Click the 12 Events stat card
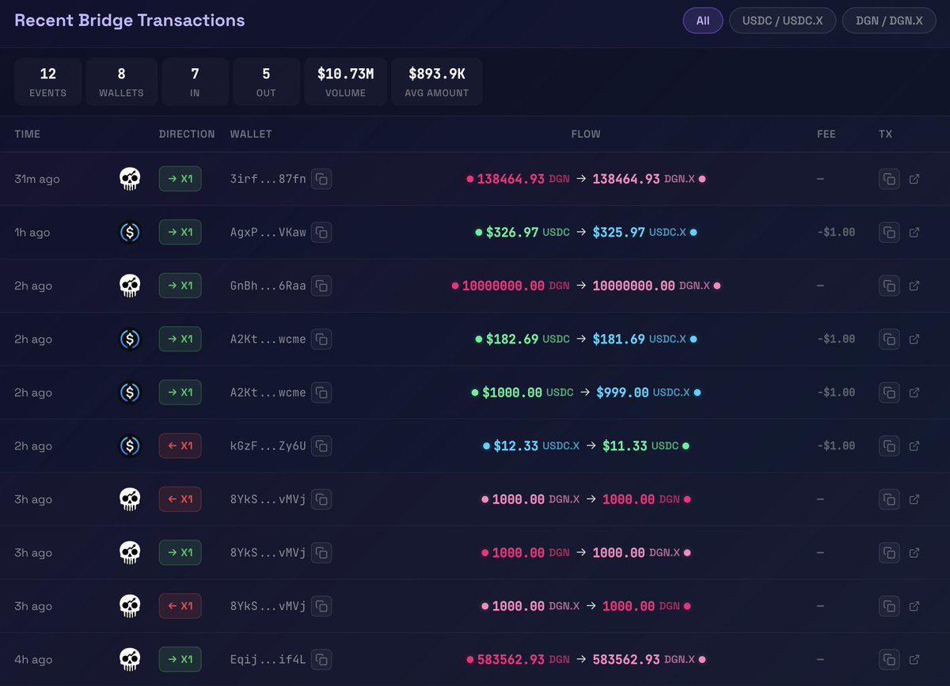 [48, 81]
